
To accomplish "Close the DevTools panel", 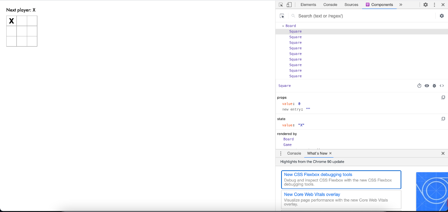I will pyautogui.click(x=443, y=5).
